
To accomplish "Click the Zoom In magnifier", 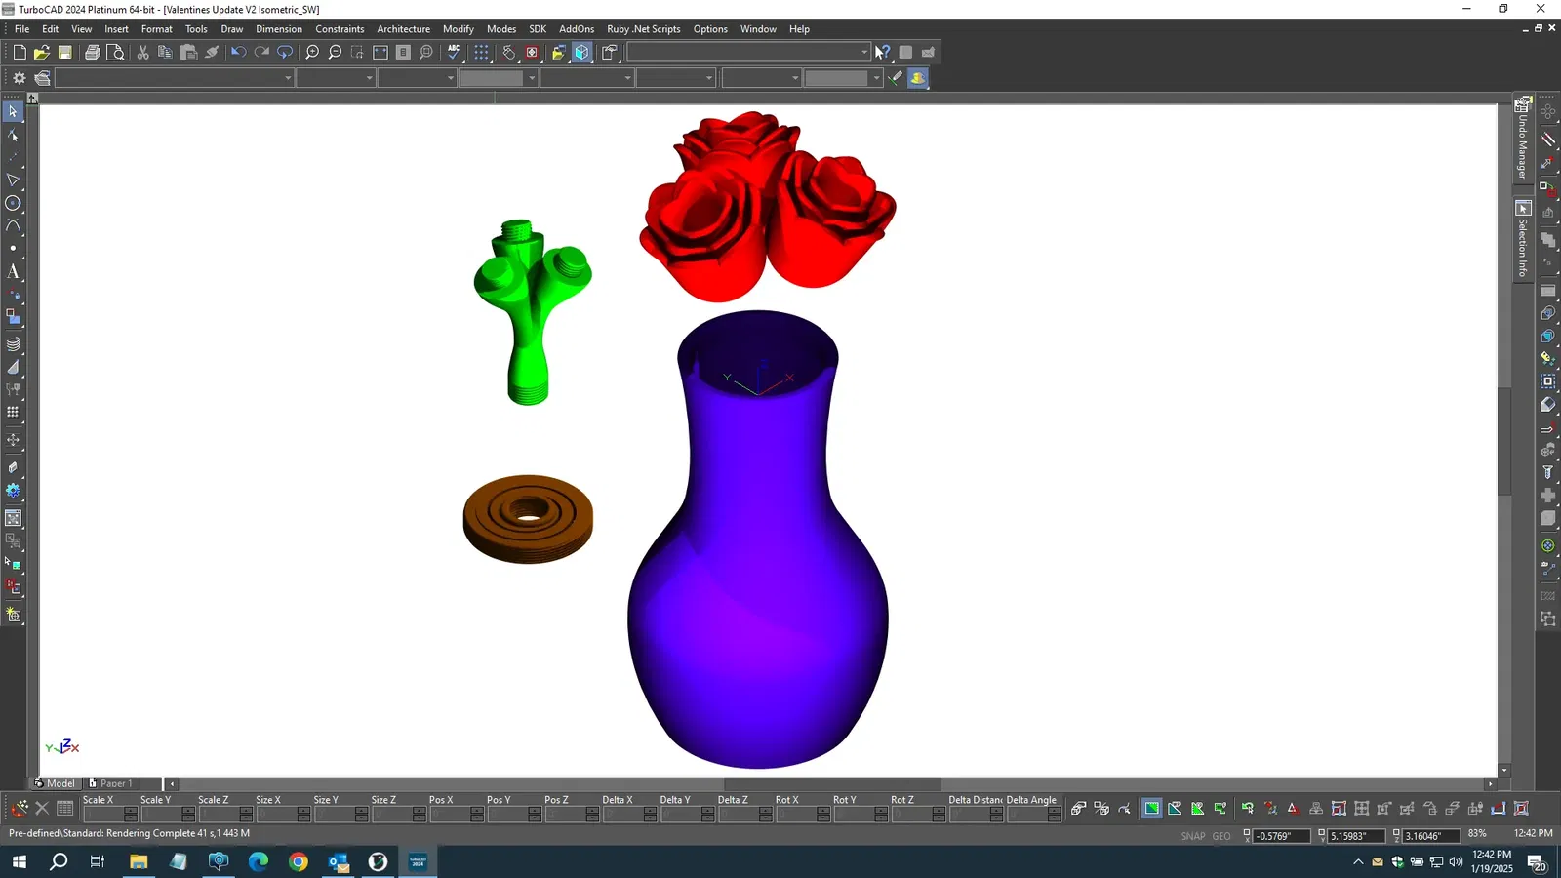I will pyautogui.click(x=312, y=53).
